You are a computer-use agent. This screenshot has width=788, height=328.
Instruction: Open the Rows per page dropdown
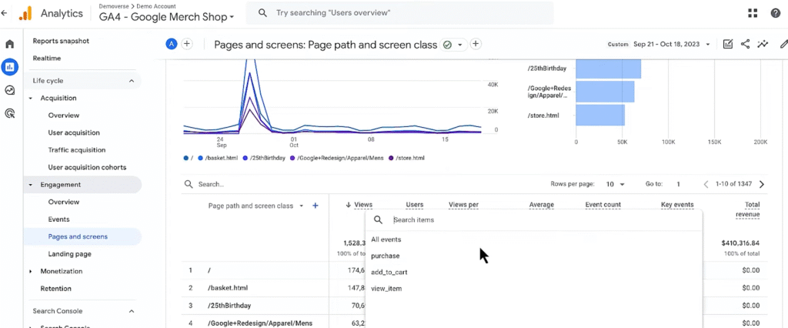coord(615,184)
